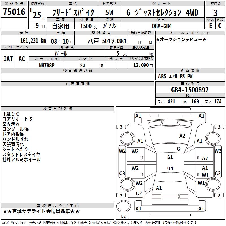This screenshot has width=226, height=226.
Task: Click the registration month 9月
Action: [x=40, y=26]
